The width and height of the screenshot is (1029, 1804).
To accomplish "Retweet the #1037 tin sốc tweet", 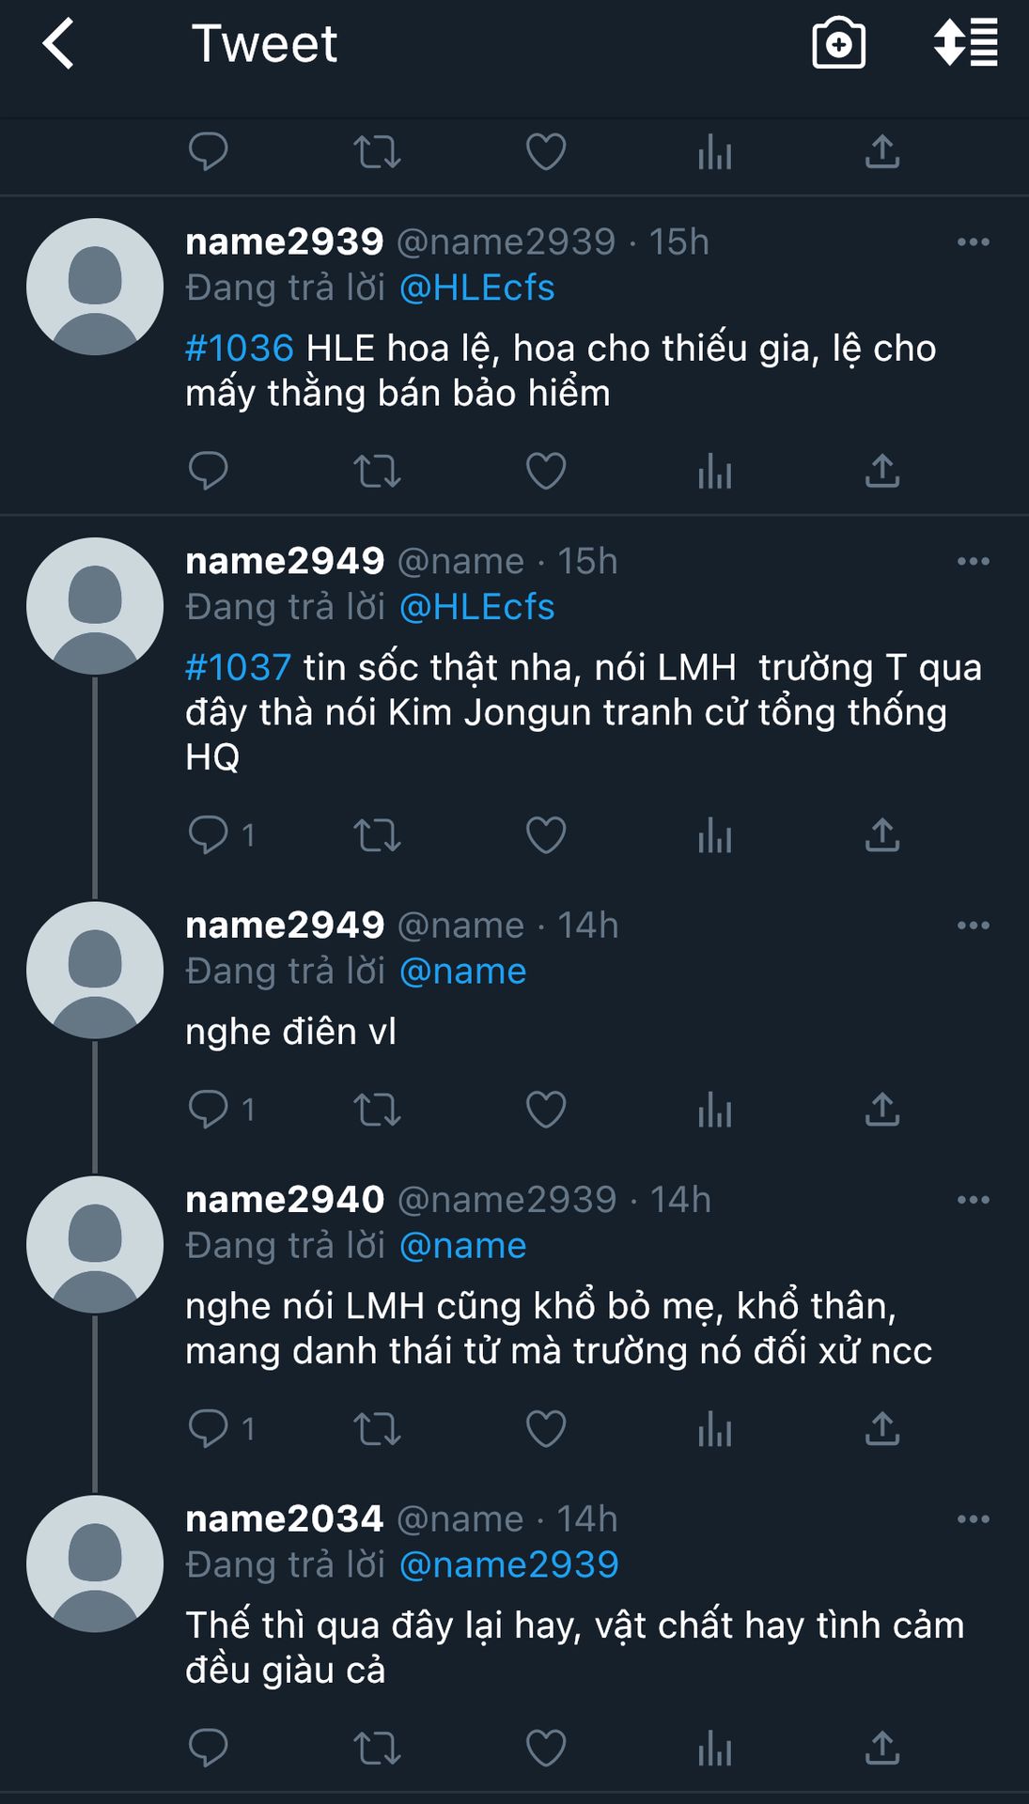I will (377, 835).
